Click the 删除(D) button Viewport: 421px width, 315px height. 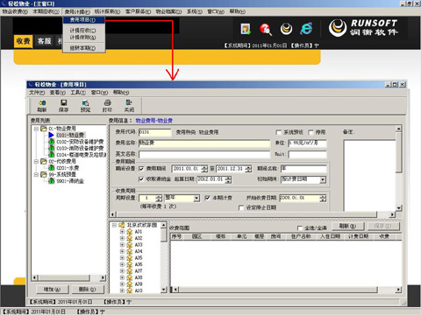(87, 290)
